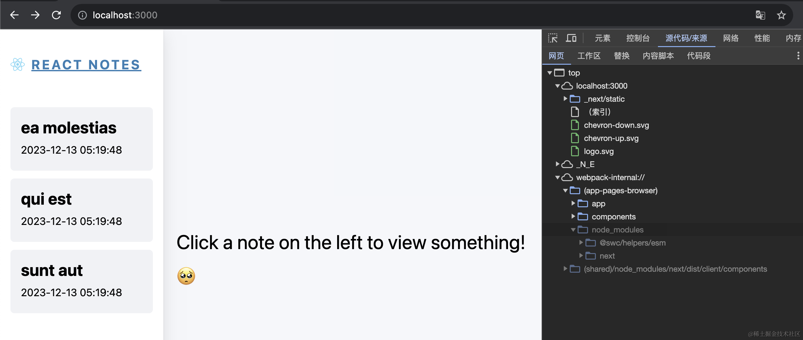Collapse the node_modules folder
The image size is (803, 340).
point(573,229)
